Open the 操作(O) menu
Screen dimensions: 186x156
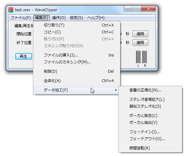[x=59, y=18]
